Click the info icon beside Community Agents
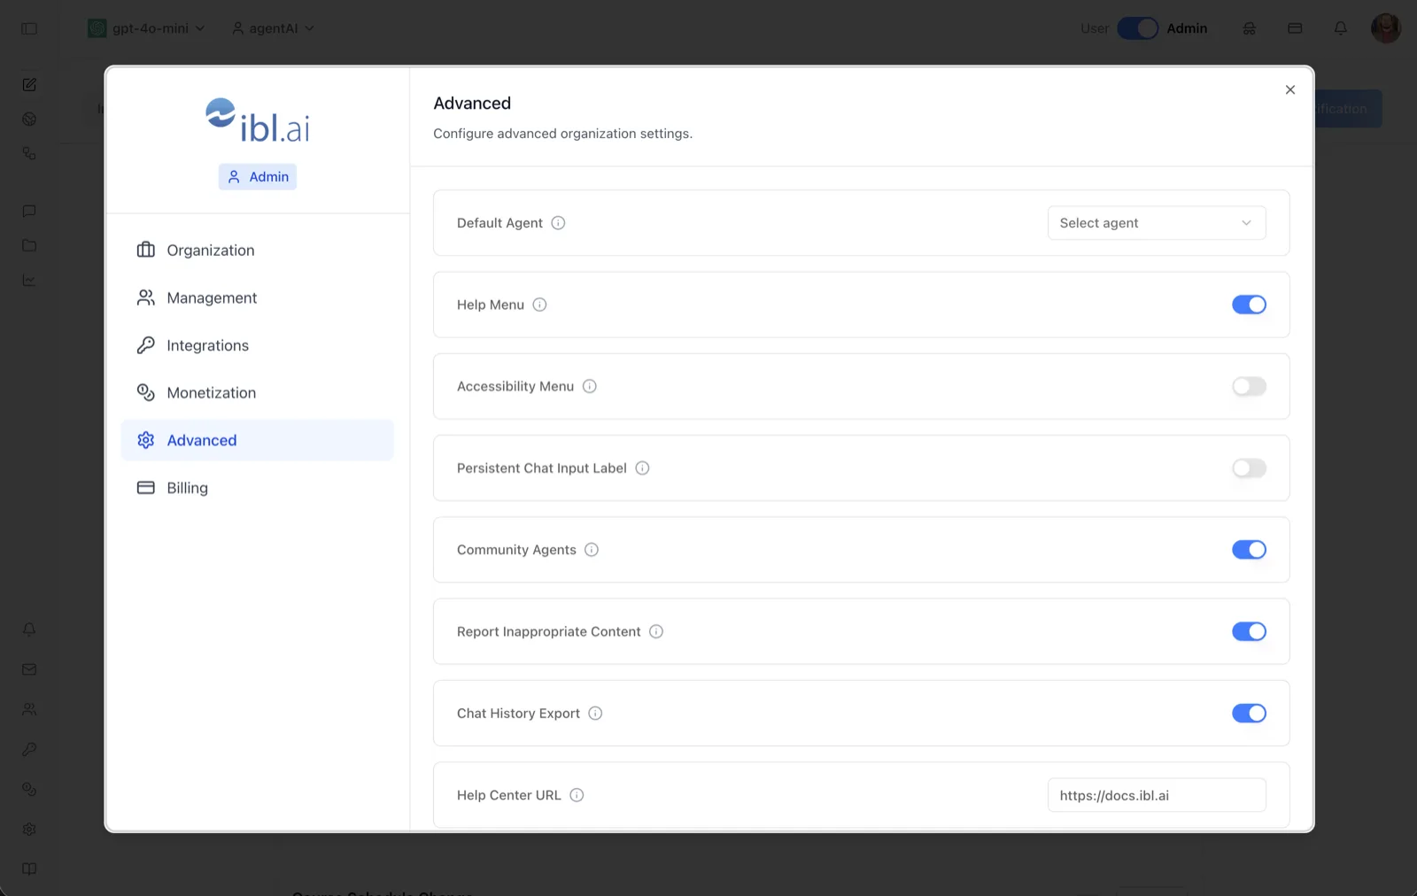Viewport: 1417px width, 896px height. coord(592,550)
